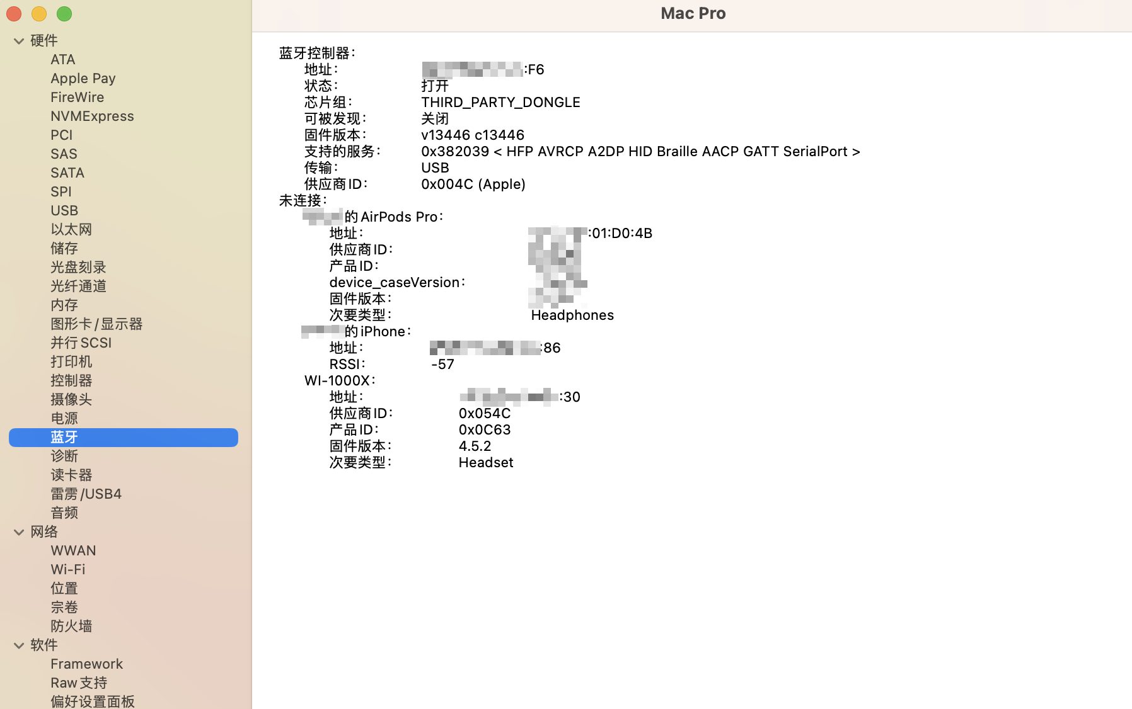Open the Wi-Fi network information
1132x709 pixels.
point(67,569)
